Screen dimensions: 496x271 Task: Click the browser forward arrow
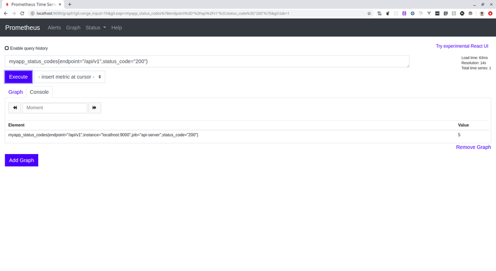tap(14, 13)
